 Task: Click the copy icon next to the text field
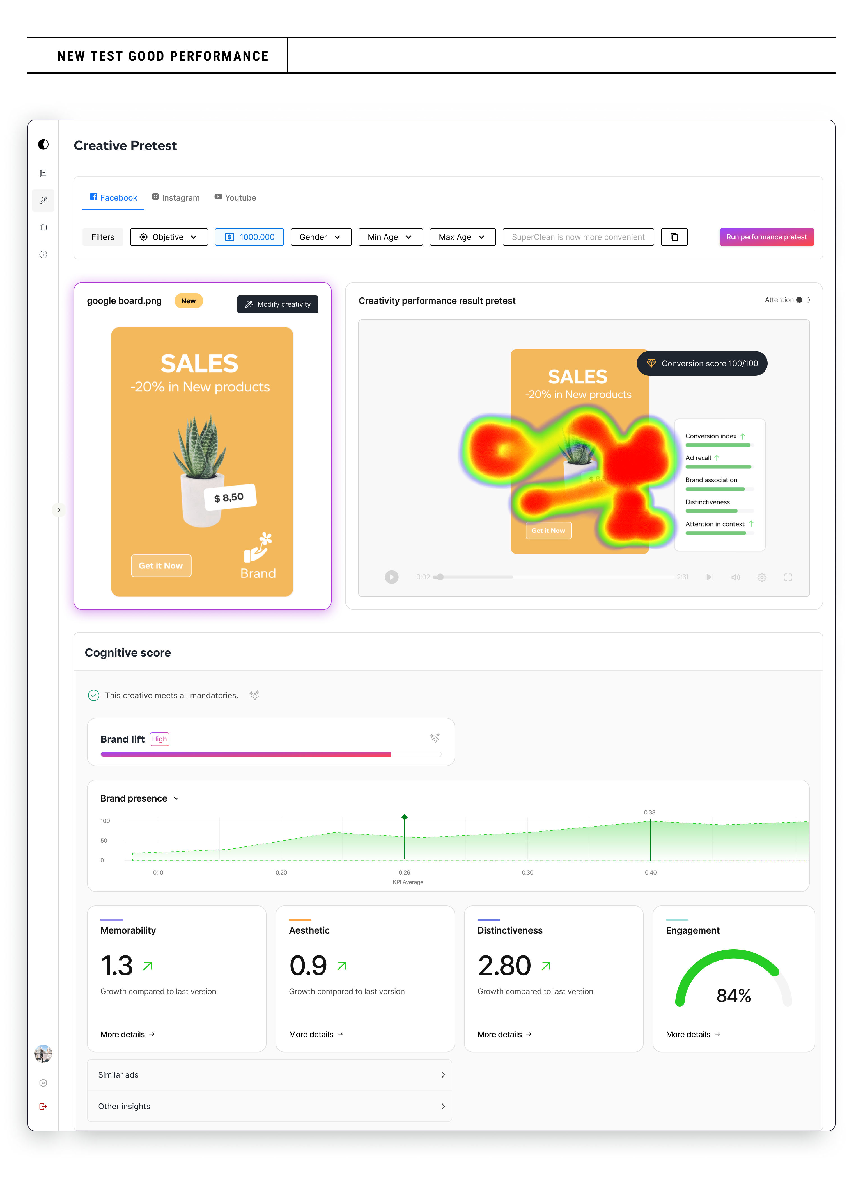coord(674,237)
